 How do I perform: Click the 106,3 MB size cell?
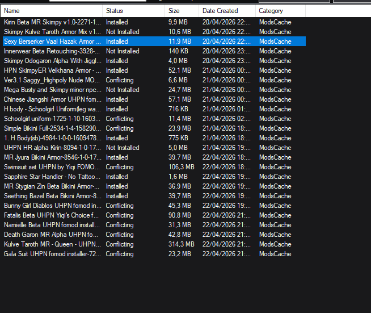(x=181, y=167)
